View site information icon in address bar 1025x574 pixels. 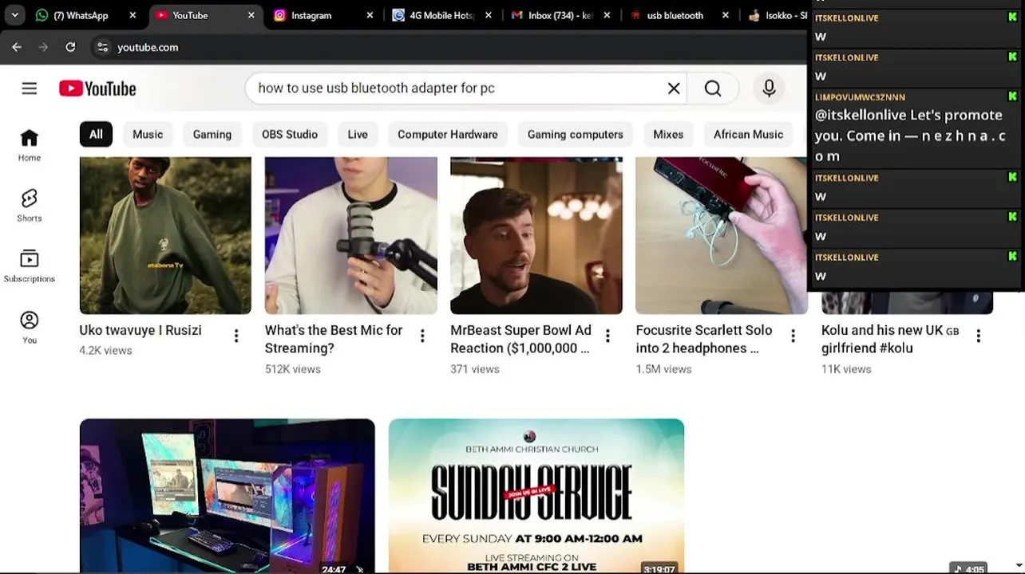pyautogui.click(x=102, y=47)
